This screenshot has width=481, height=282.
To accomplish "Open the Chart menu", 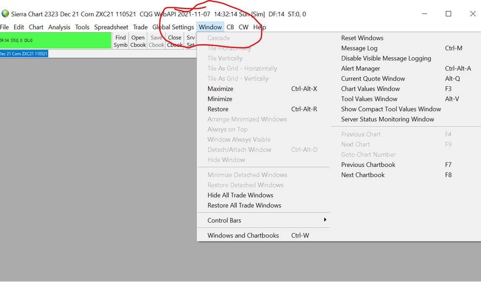I will pos(36,27).
